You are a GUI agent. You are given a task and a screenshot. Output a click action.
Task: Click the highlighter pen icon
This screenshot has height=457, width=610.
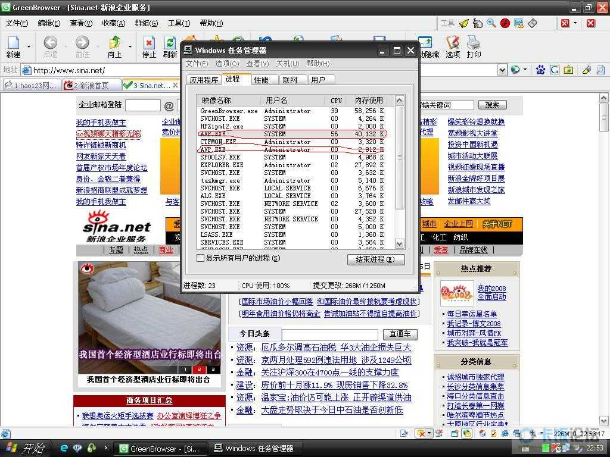(586, 70)
